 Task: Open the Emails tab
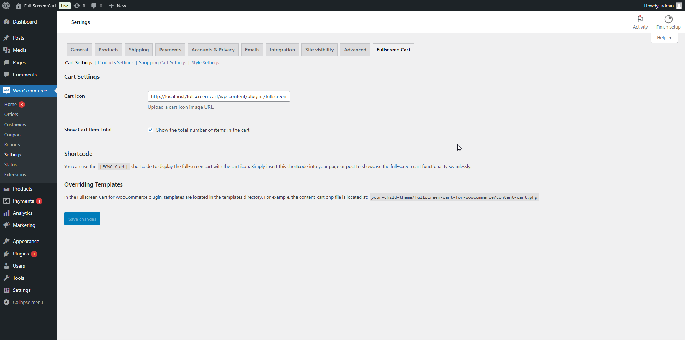click(x=252, y=50)
